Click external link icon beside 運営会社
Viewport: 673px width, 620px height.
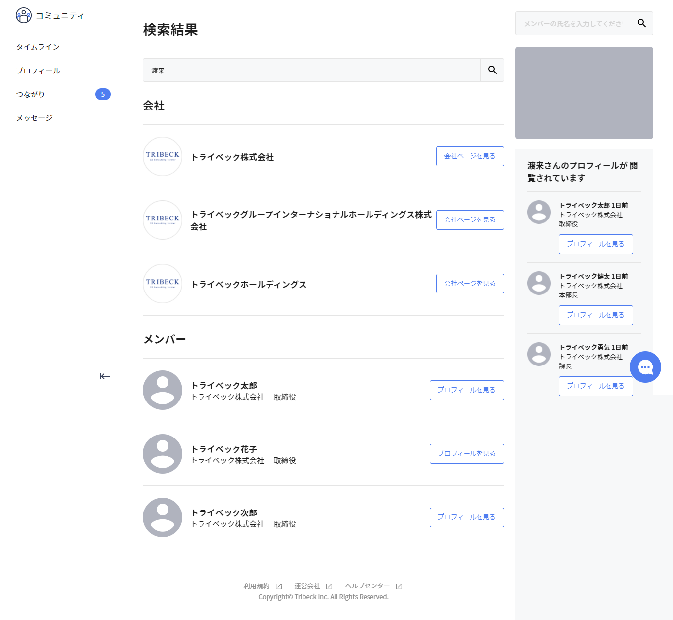click(329, 586)
